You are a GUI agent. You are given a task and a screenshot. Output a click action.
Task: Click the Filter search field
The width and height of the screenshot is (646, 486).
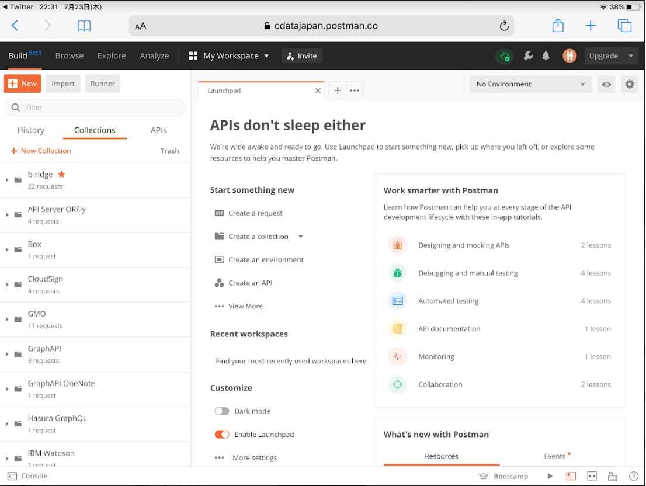[x=95, y=107]
